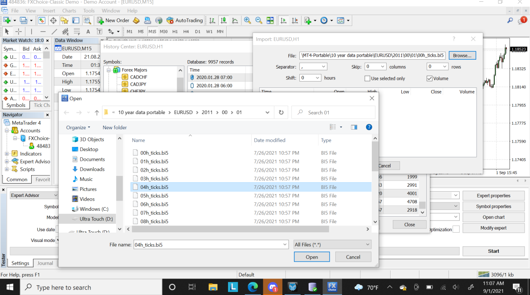Switch to the Common tab in Navigator
530x295 pixels.
tap(17, 180)
